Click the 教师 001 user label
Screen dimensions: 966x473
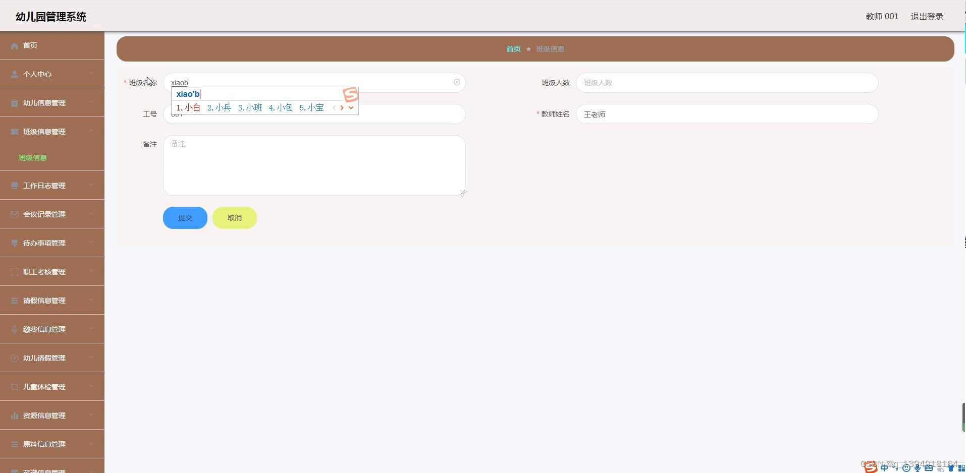click(x=882, y=17)
